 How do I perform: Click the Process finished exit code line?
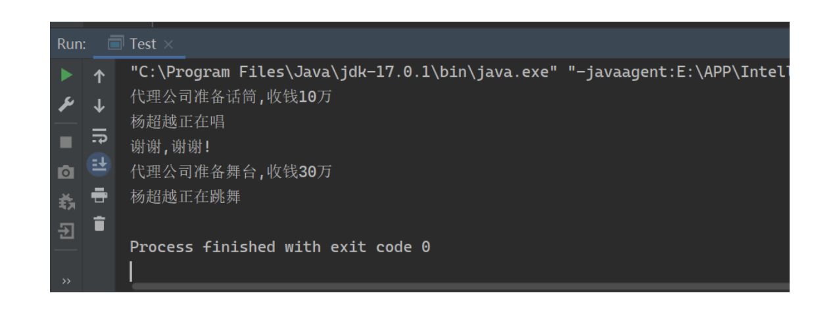pyautogui.click(x=279, y=248)
